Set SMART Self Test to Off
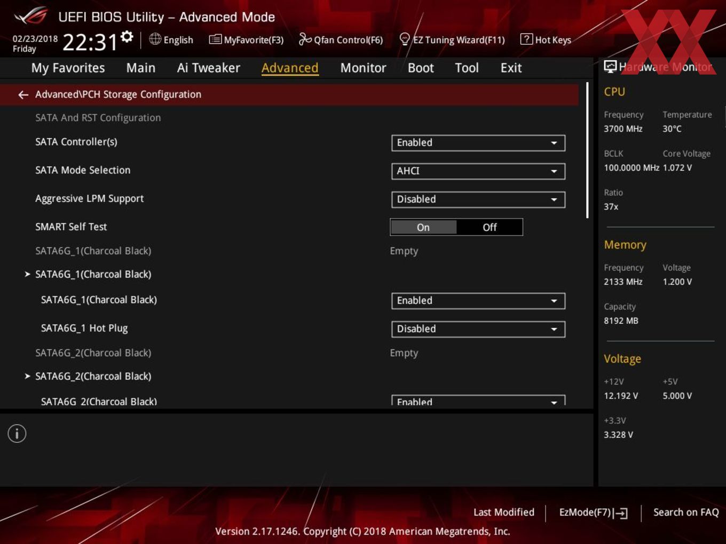The height and width of the screenshot is (544, 726). [x=490, y=227]
